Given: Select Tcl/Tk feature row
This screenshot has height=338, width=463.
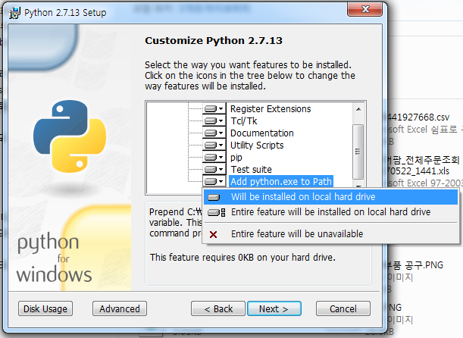Looking at the screenshot, I should 244,121.
